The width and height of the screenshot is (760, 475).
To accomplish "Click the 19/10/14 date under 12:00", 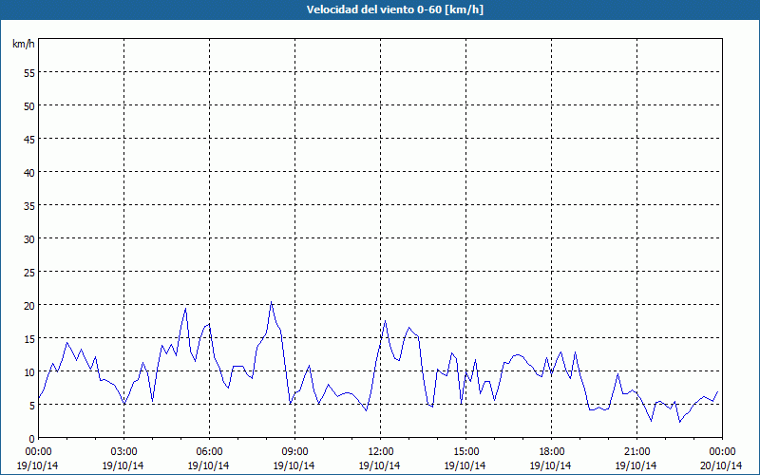I will point(379,465).
